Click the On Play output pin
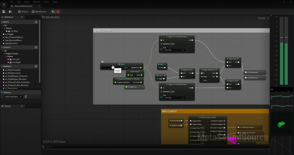 pos(165,68)
